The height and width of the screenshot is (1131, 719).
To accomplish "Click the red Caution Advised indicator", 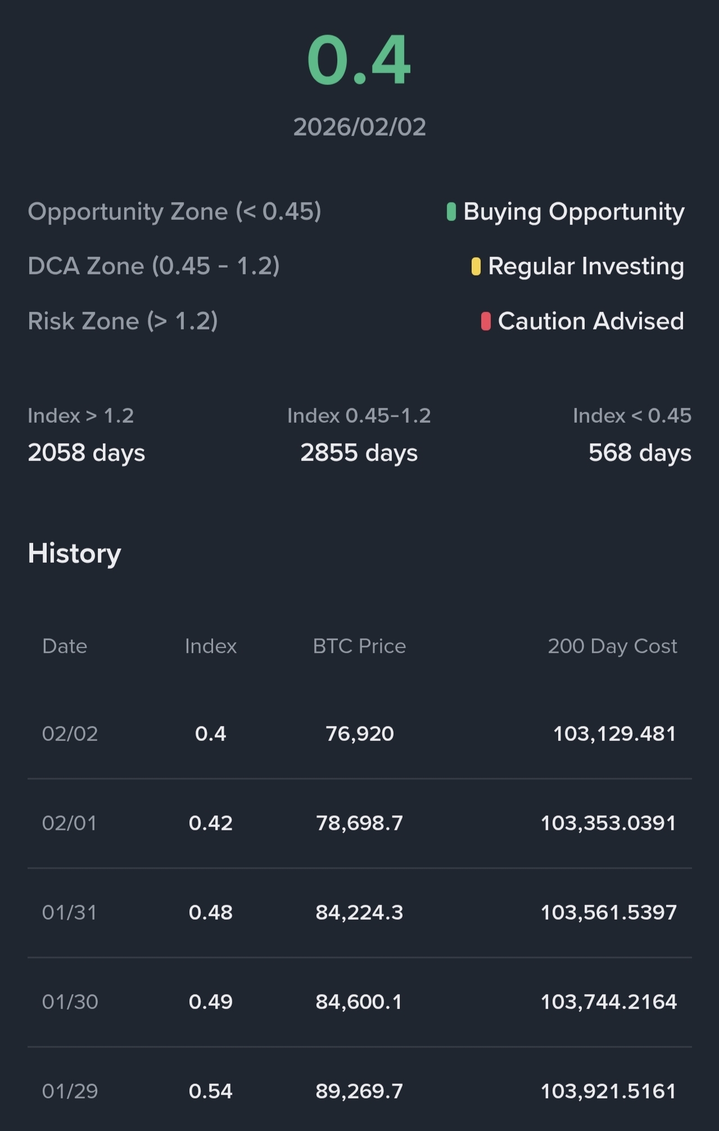I will coord(486,322).
